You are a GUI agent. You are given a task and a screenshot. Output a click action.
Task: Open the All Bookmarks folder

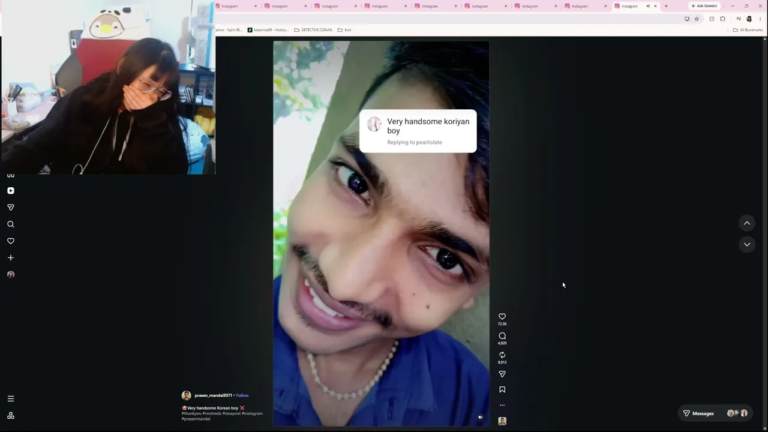tap(748, 30)
